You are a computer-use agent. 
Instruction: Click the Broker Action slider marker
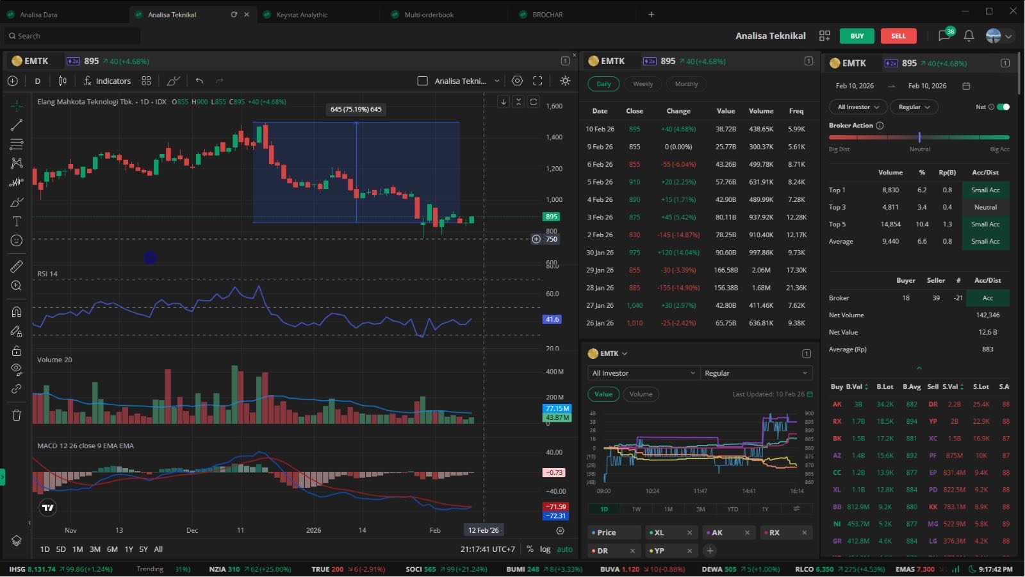pyautogui.click(x=919, y=137)
